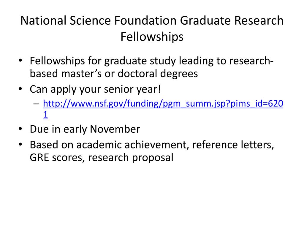The height and width of the screenshot is (228, 304).
Task: Click the 'Due in early November' bullet text
Action: pos(85,129)
